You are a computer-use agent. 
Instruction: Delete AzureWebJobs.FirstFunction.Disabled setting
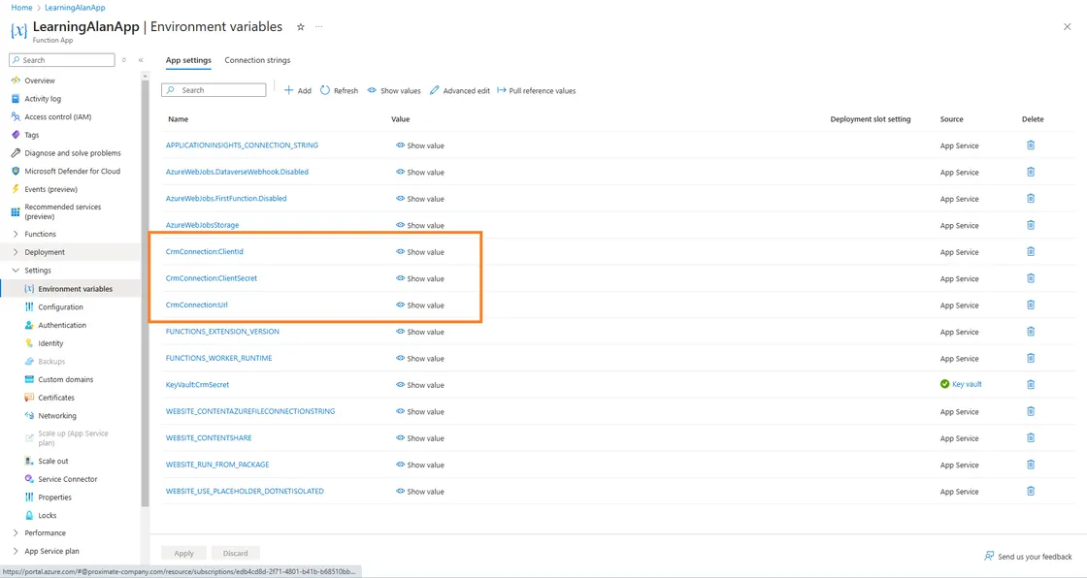[x=1030, y=198]
